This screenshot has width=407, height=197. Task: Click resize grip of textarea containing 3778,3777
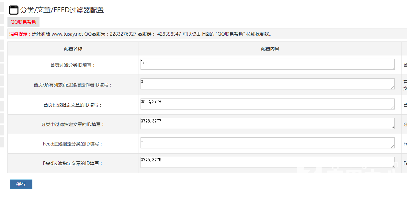[393, 127]
